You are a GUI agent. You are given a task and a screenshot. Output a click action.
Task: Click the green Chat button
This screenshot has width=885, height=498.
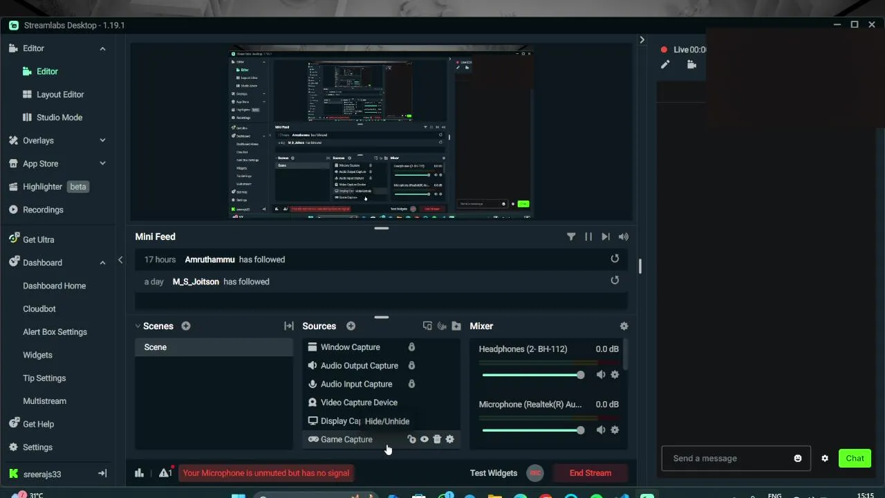click(855, 458)
